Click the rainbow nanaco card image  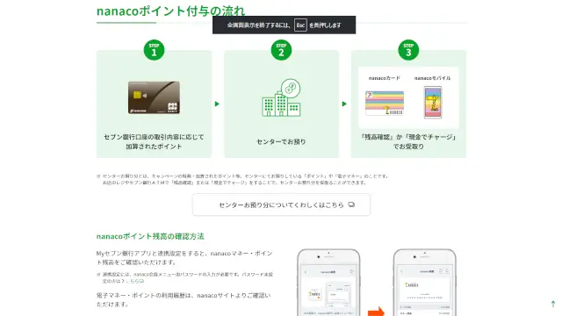[385, 104]
